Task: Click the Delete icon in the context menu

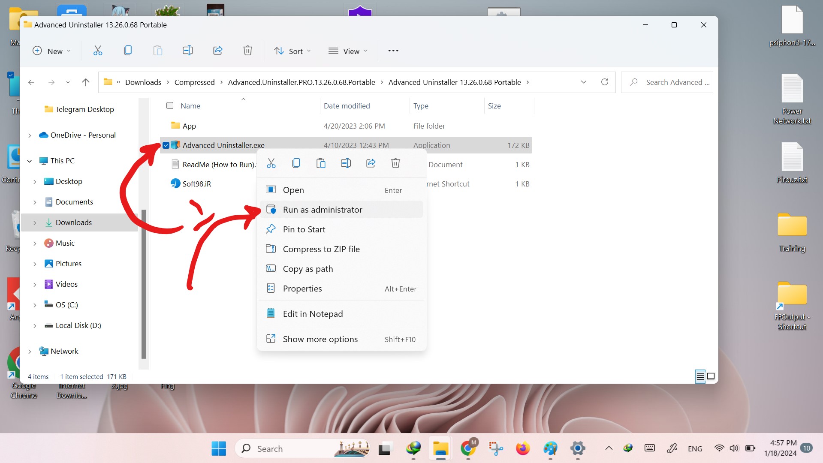Action: [x=395, y=163]
